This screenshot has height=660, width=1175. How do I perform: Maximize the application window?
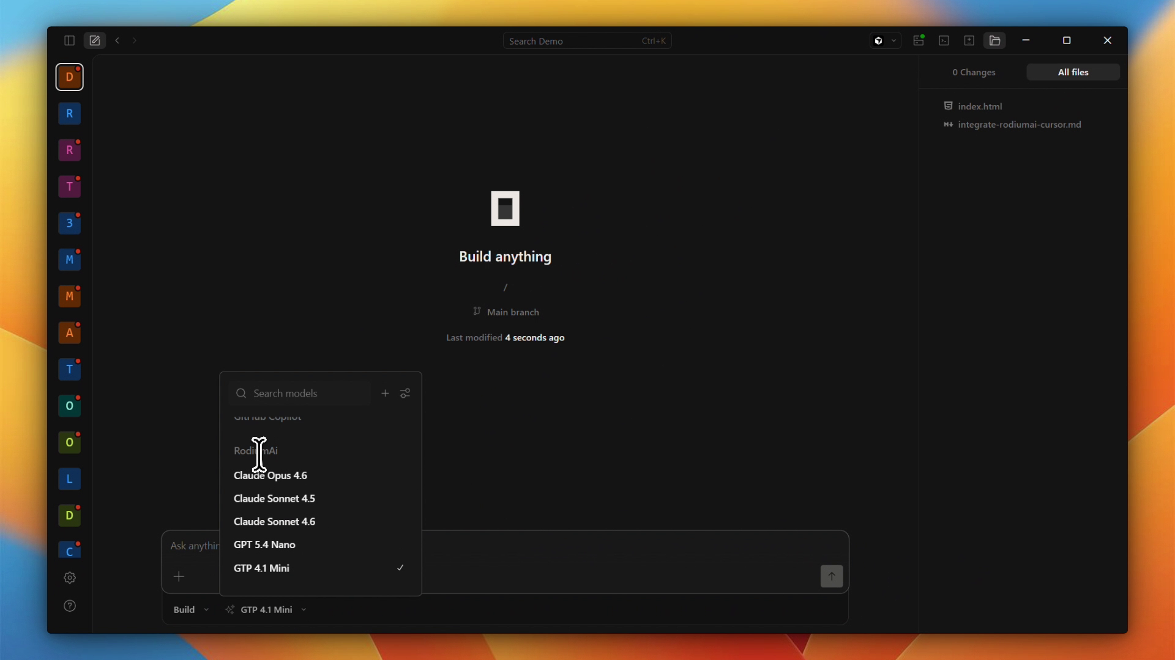tap(1067, 40)
